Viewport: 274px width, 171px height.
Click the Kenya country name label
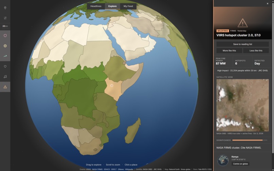click(x=235, y=157)
